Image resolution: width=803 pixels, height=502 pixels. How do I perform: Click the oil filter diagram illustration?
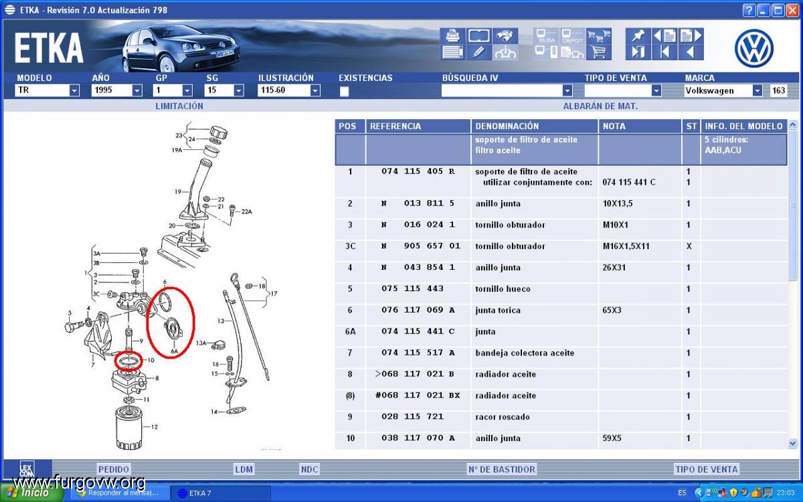click(x=169, y=286)
